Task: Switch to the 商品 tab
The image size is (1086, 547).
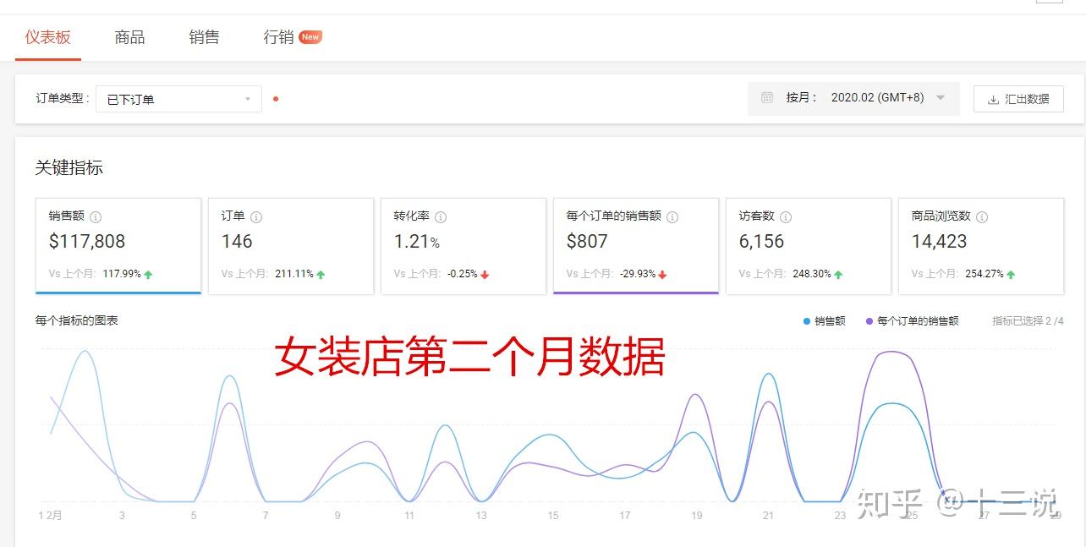Action: pos(129,37)
